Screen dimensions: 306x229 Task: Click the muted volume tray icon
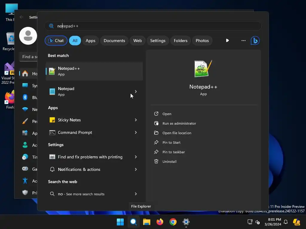pyautogui.click(x=258, y=222)
